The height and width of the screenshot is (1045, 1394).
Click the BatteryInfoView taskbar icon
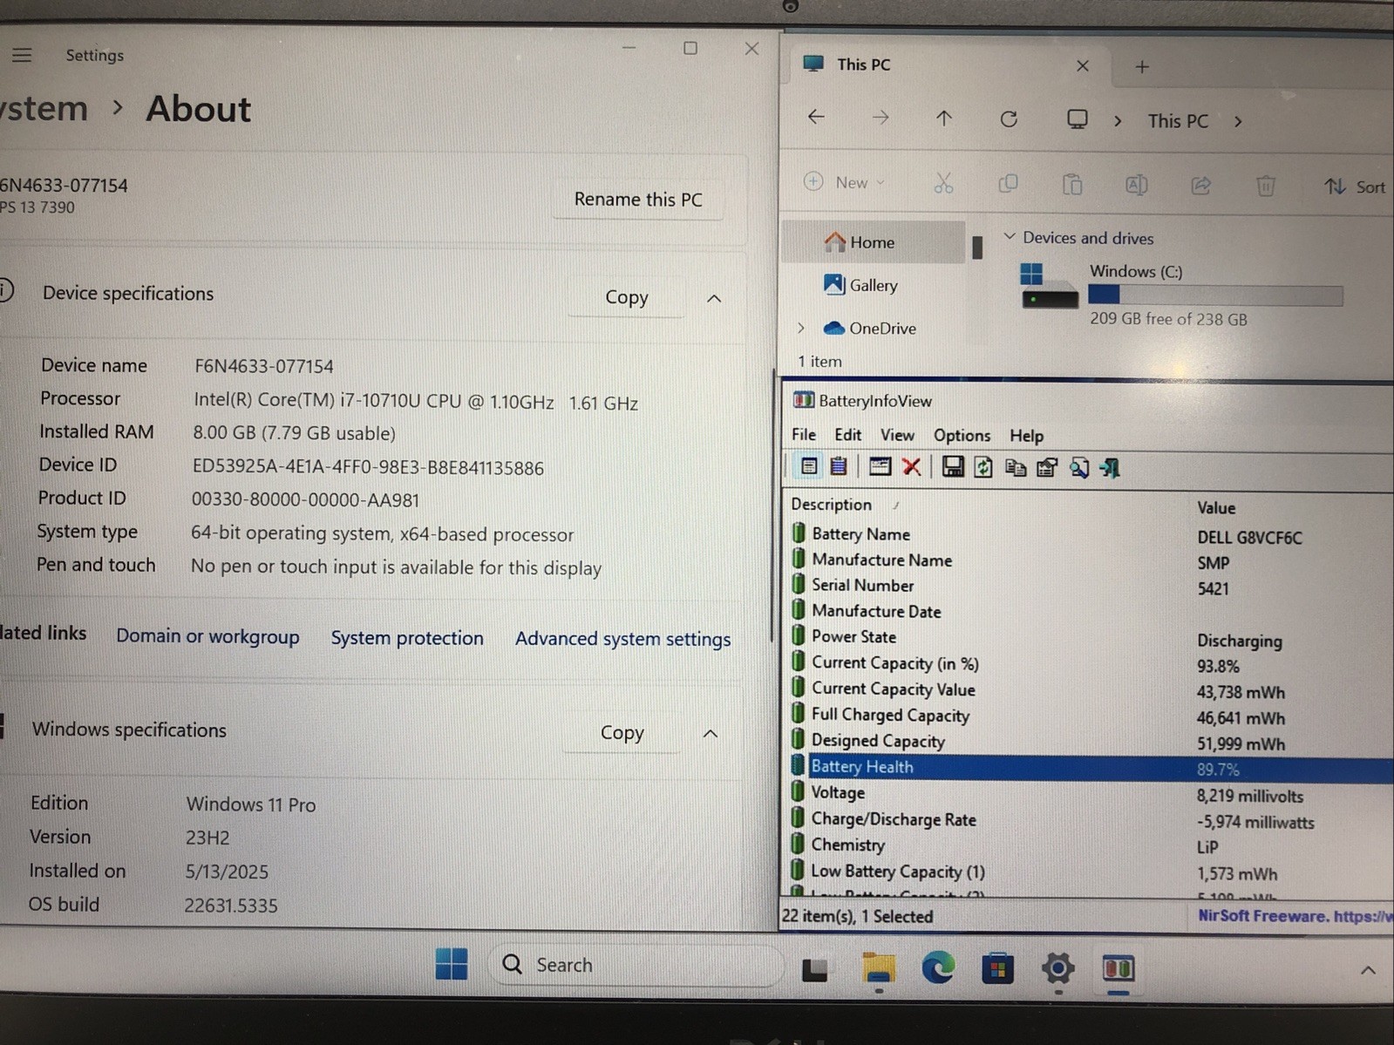[x=1118, y=968]
